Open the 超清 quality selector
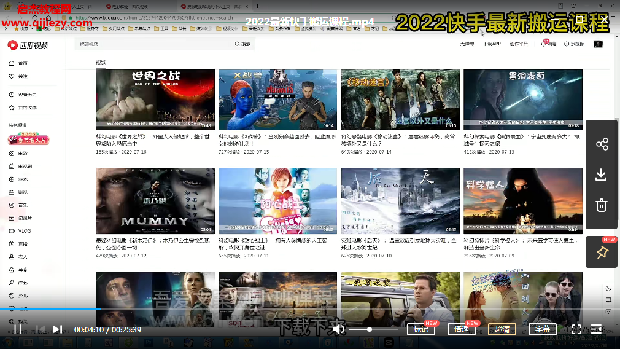620x349 pixels. click(x=502, y=329)
